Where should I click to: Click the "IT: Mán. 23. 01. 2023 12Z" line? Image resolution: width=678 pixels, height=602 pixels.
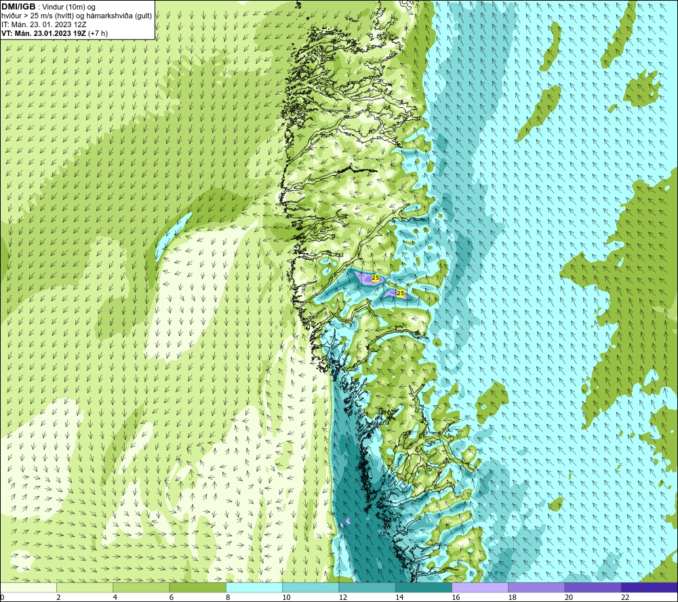click(x=43, y=24)
